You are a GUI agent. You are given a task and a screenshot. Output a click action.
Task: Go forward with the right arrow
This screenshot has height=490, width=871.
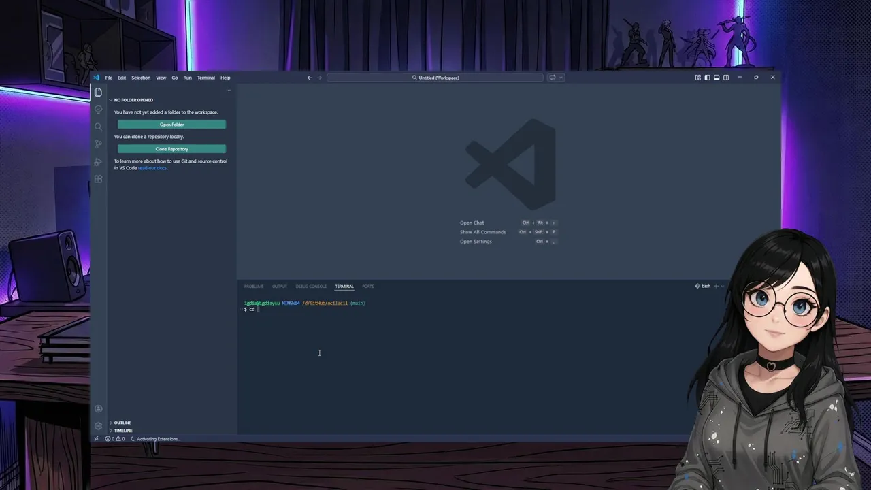[319, 78]
